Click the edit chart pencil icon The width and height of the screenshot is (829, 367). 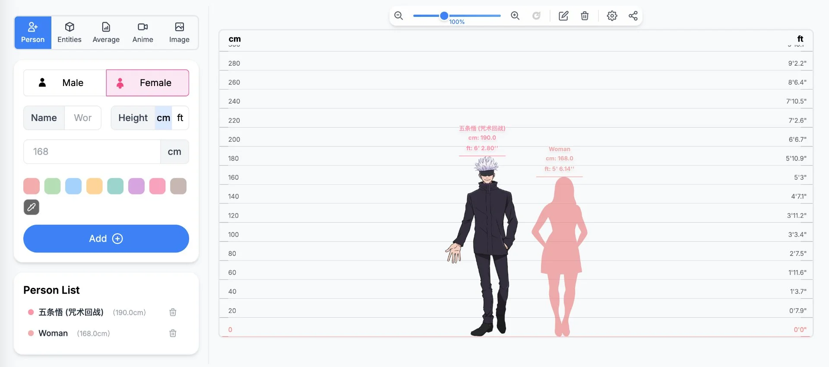click(x=563, y=16)
